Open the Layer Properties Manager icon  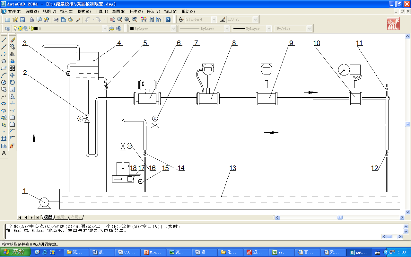[8, 29]
